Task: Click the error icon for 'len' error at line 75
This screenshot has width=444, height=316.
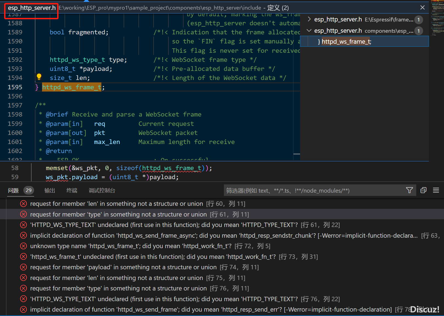Action: tap(24, 278)
